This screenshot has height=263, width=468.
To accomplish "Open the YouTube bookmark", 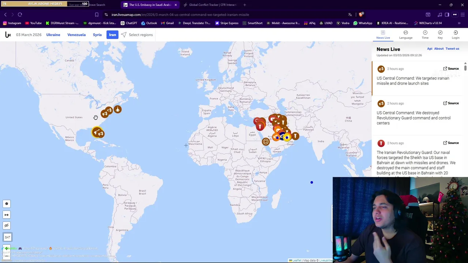I will 33,23.
